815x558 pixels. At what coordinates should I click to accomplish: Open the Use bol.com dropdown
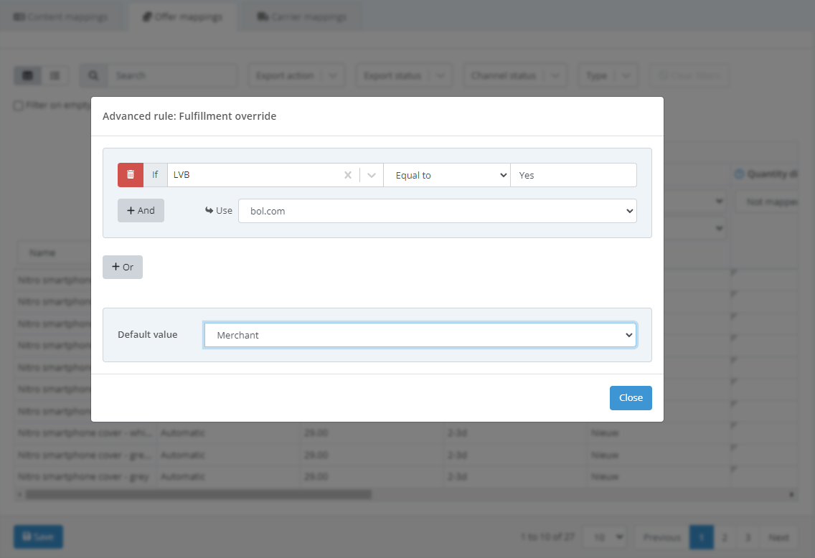437,211
